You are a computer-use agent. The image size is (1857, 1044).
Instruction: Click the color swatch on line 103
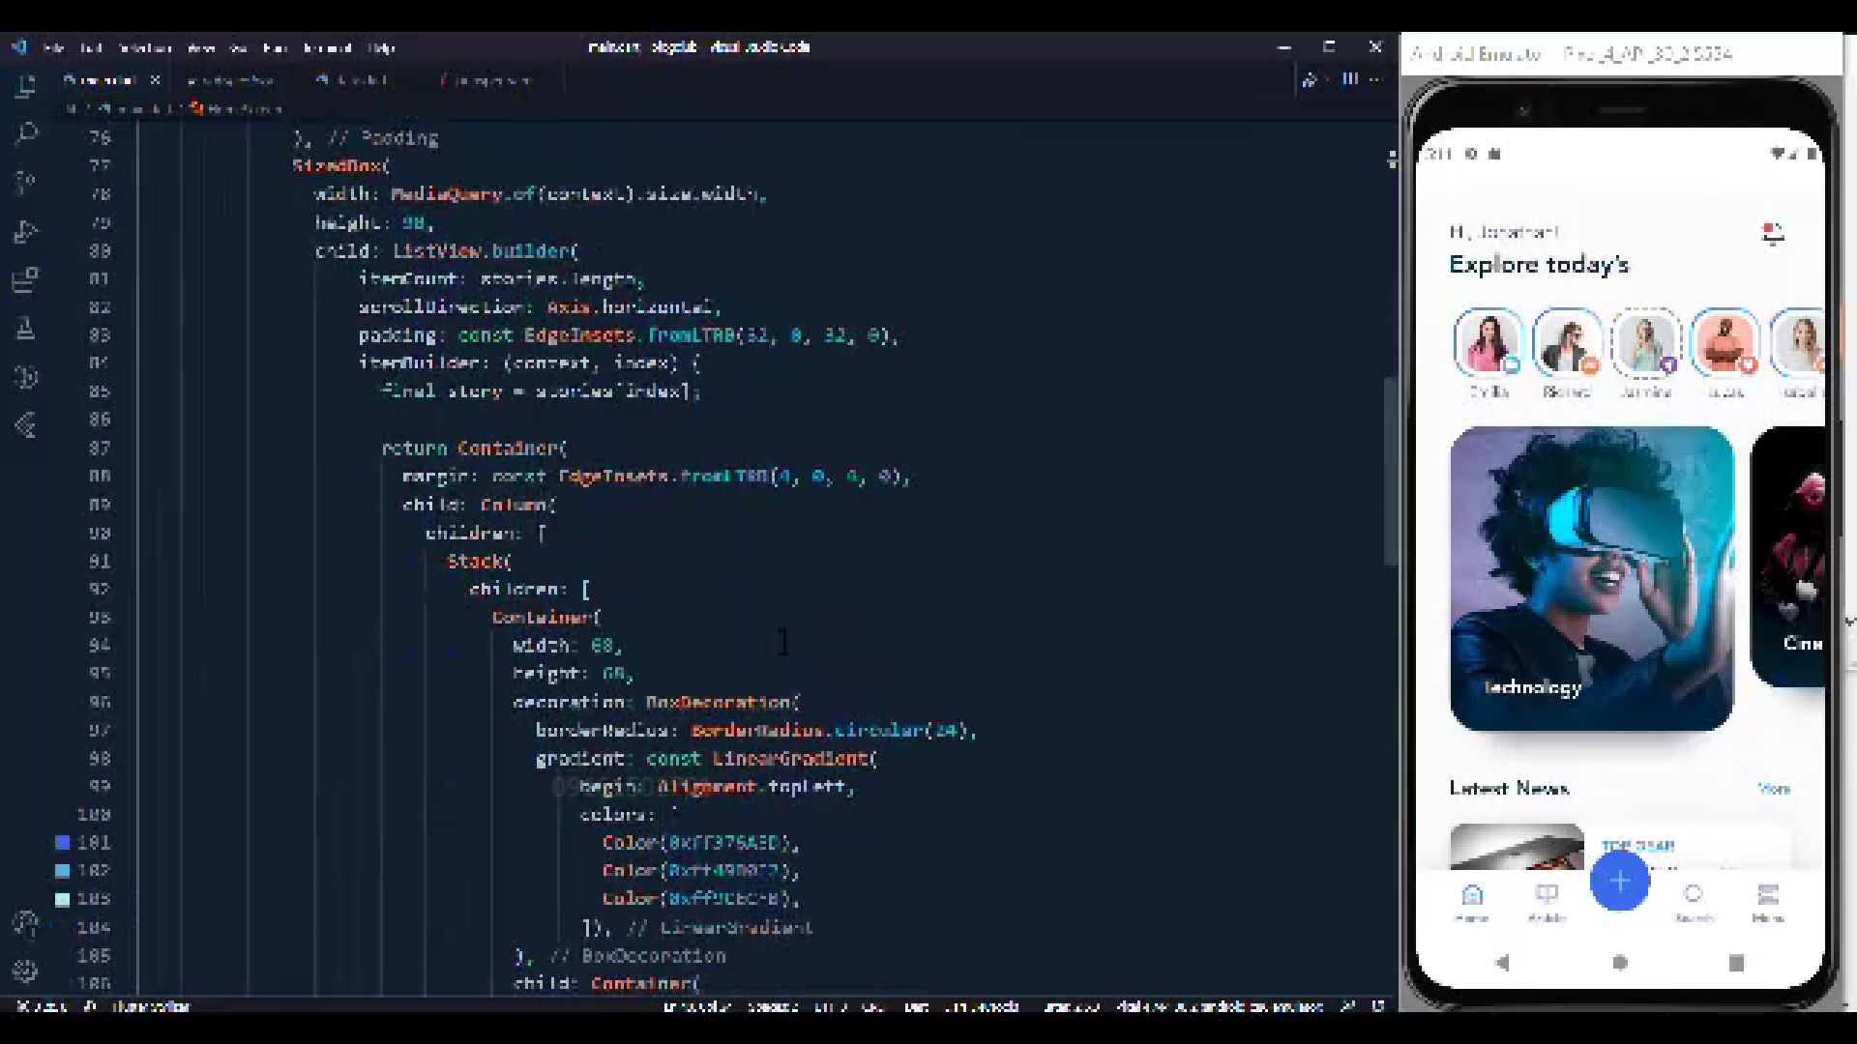[x=63, y=899]
